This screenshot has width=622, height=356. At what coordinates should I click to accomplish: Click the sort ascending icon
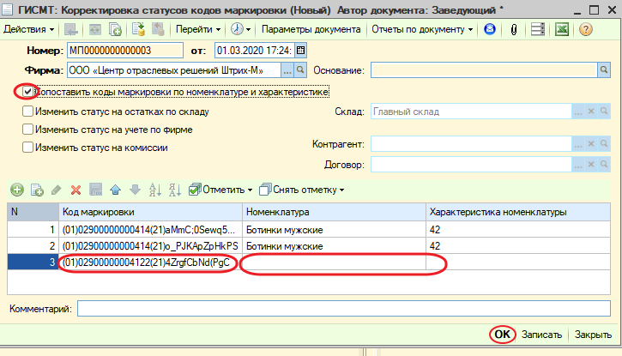click(155, 190)
